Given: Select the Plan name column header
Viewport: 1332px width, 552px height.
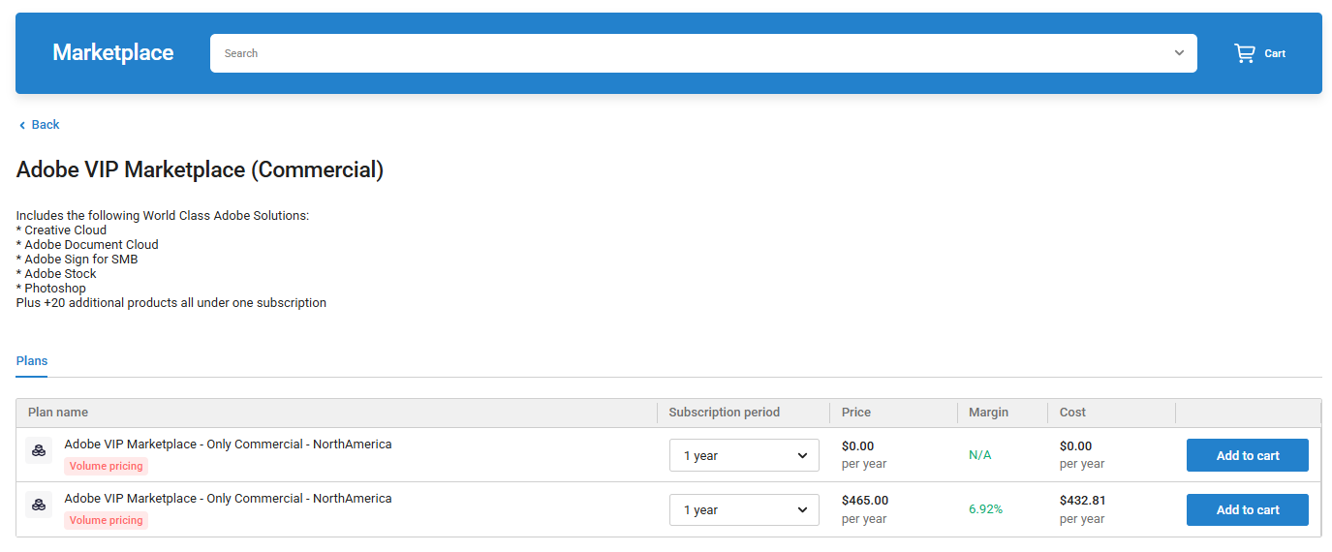Looking at the screenshot, I should coord(58,413).
